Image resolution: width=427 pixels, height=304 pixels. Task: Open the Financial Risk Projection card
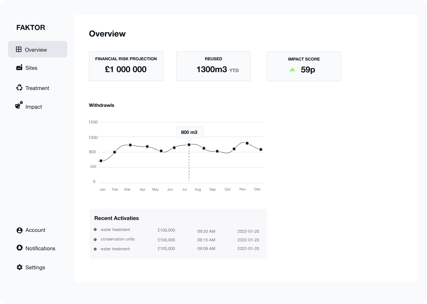(x=126, y=66)
